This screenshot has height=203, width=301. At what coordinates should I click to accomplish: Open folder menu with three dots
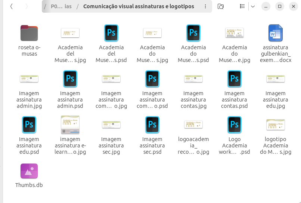205,6
